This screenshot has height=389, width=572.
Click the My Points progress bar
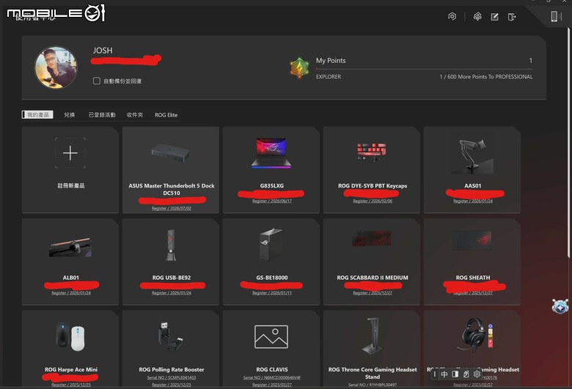[x=425, y=69]
